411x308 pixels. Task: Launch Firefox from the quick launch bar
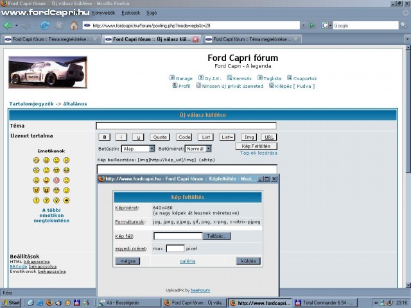click(49, 303)
